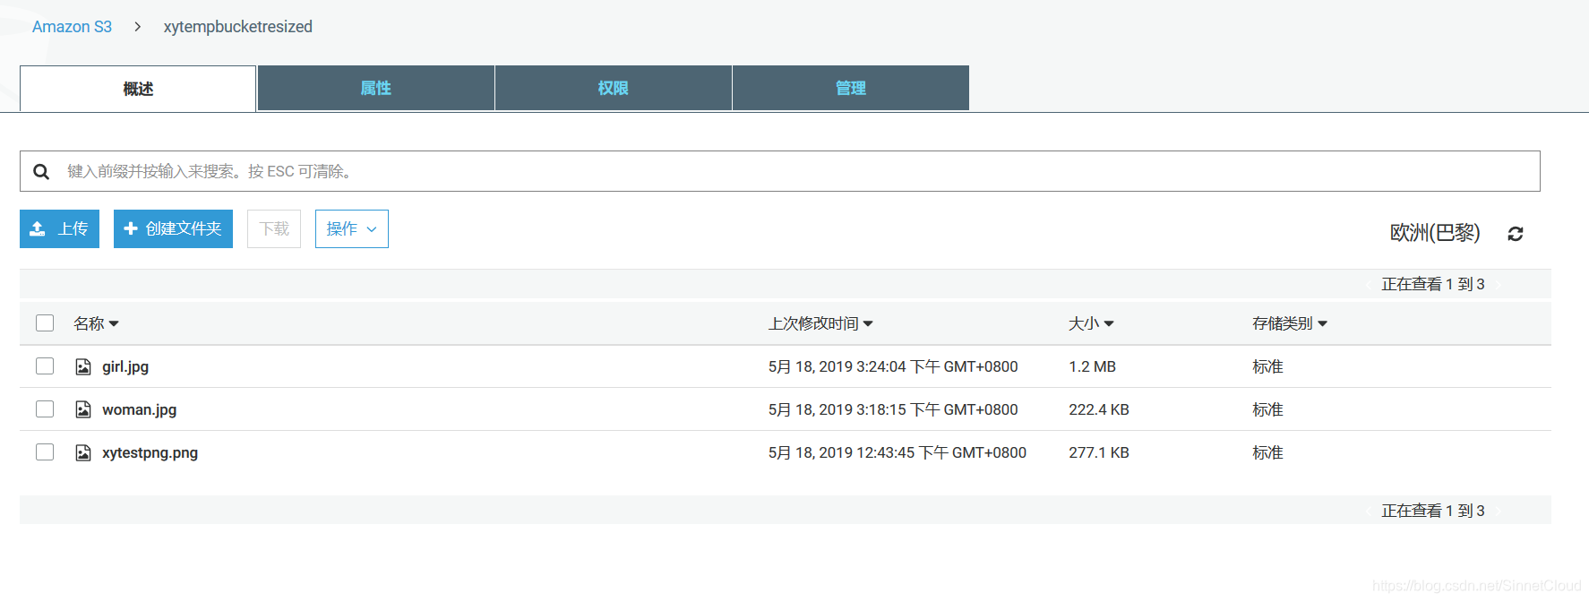This screenshot has width=1589, height=602.
Task: Click the 下载 download button
Action: point(274,229)
